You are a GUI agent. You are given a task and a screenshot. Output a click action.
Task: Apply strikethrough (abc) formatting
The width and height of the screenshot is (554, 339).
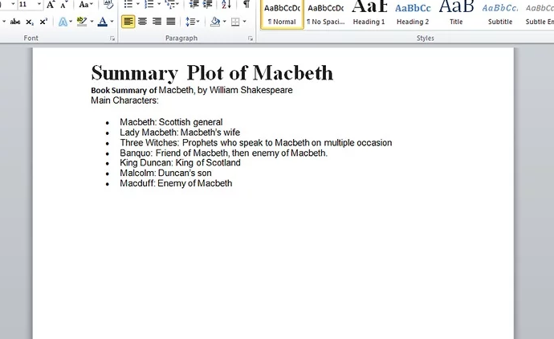(14, 22)
